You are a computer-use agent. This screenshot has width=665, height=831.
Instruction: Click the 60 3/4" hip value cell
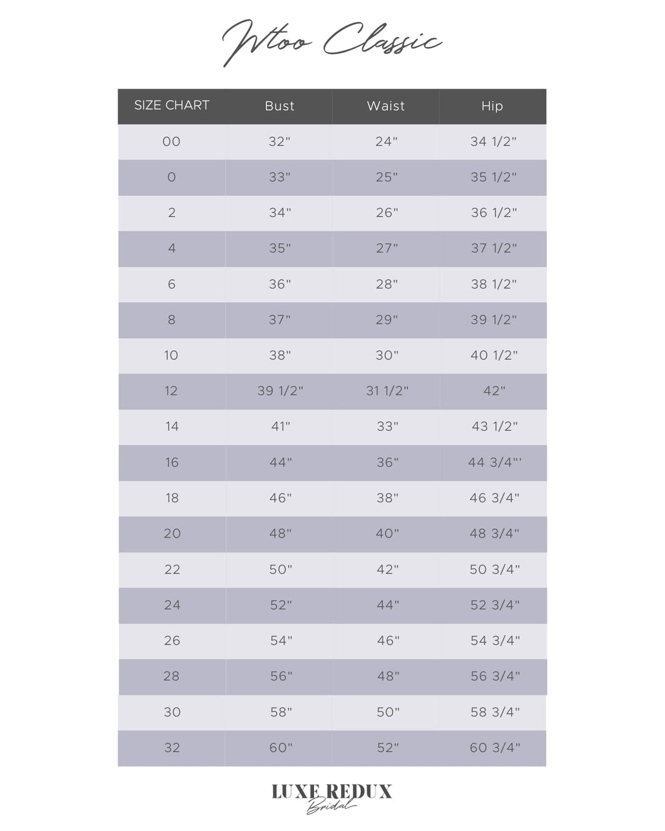tap(494, 748)
